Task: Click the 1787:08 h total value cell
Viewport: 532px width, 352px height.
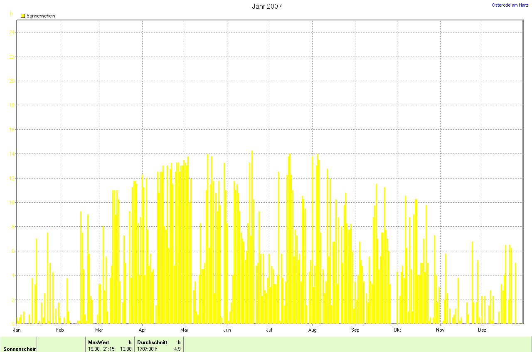Action: click(148, 349)
